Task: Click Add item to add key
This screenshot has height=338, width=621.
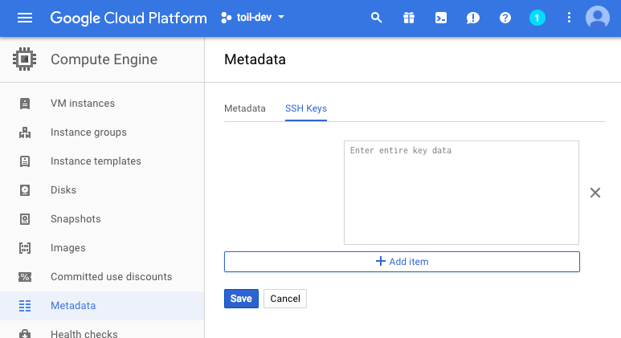Action: 402,262
